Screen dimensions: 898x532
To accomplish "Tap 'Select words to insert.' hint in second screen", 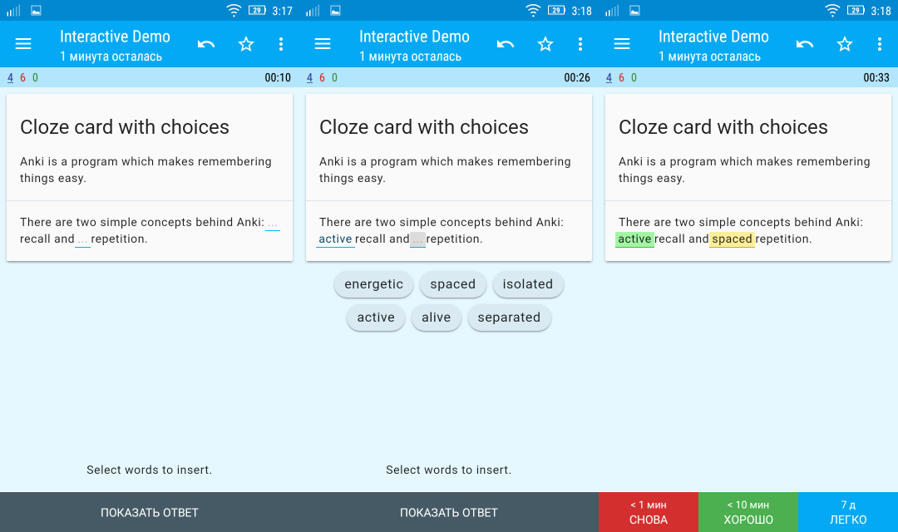I will pyautogui.click(x=448, y=470).
